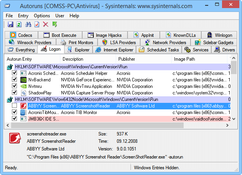The image size is (242, 175).
Task: Click the Find binoculars icon
Action: [28, 24]
